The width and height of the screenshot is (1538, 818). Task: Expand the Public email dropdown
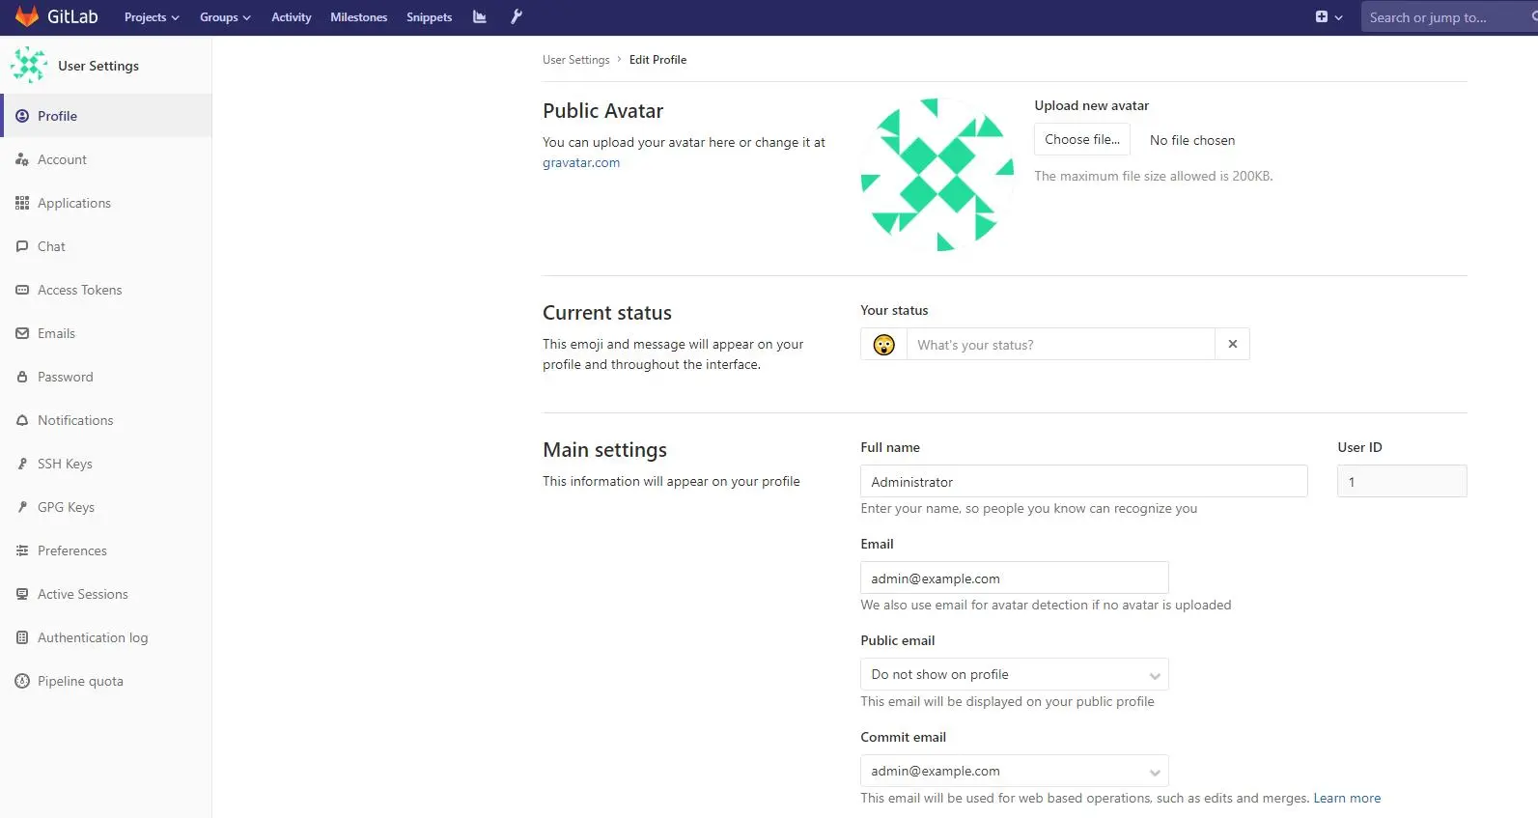point(1014,674)
